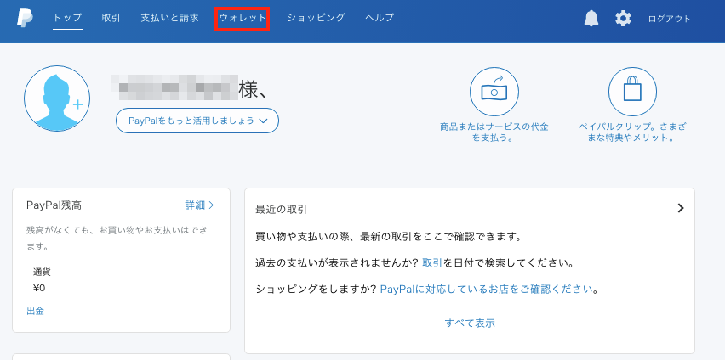Open the settings gear icon

[623, 19]
